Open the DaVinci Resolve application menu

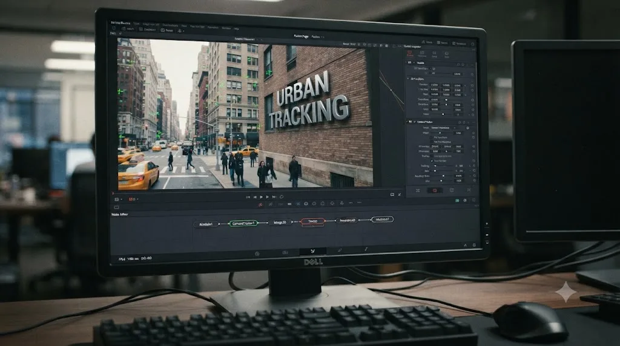pos(120,23)
